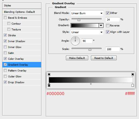Click the gradient midpoint diamond

click(91, 84)
